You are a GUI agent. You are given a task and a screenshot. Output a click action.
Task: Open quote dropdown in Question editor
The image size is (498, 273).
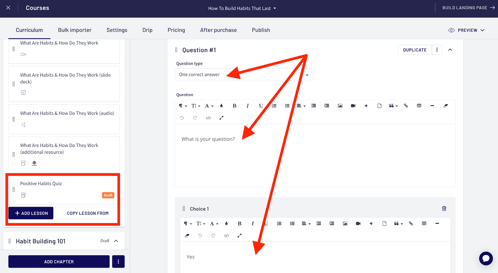pyautogui.click(x=393, y=106)
